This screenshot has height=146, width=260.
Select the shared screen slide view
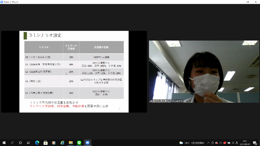click(x=74, y=72)
